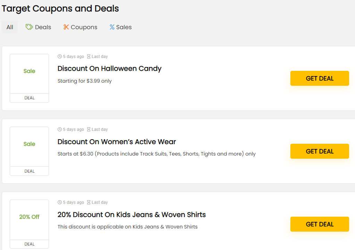Image resolution: width=355 pixels, height=250 pixels.
Task: Click clock icon on Kids Jeans deal
Action: [x=59, y=202]
